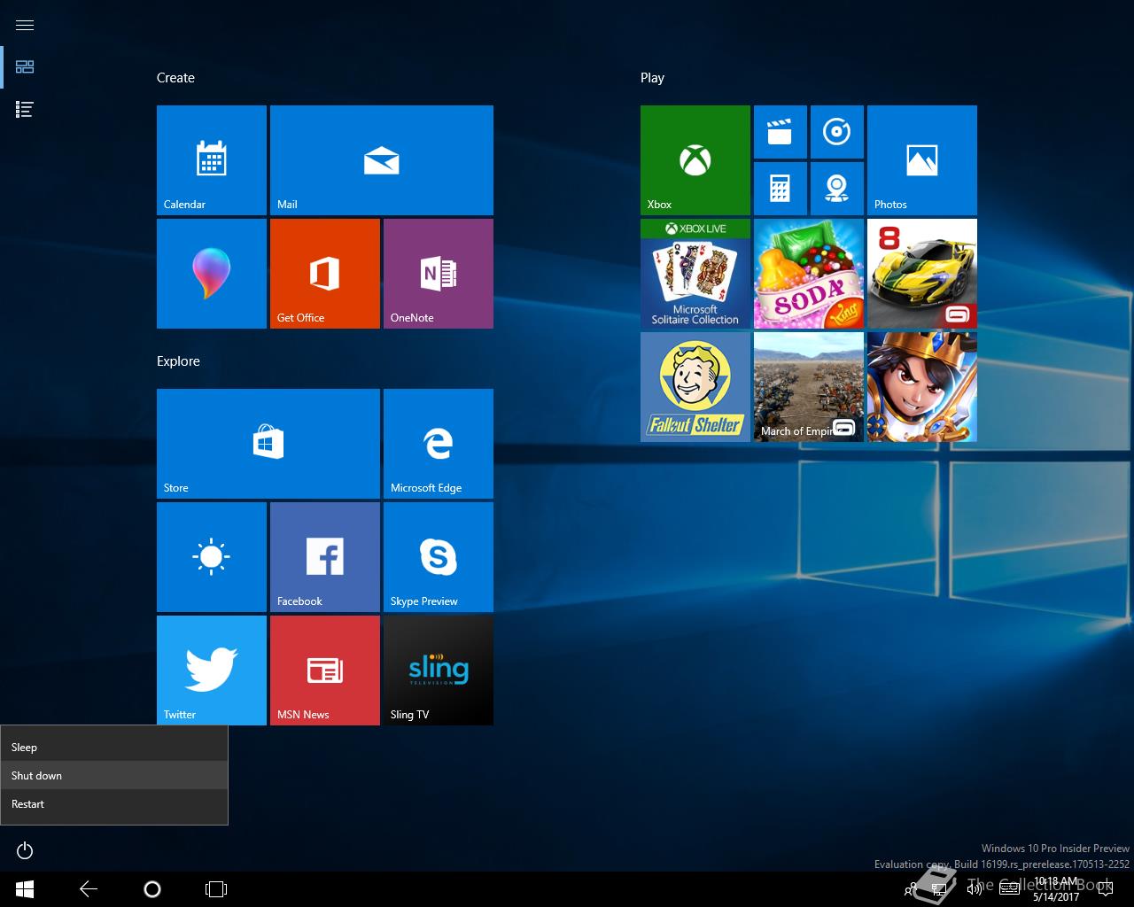
Task: Click the Create group heading
Action: click(175, 78)
